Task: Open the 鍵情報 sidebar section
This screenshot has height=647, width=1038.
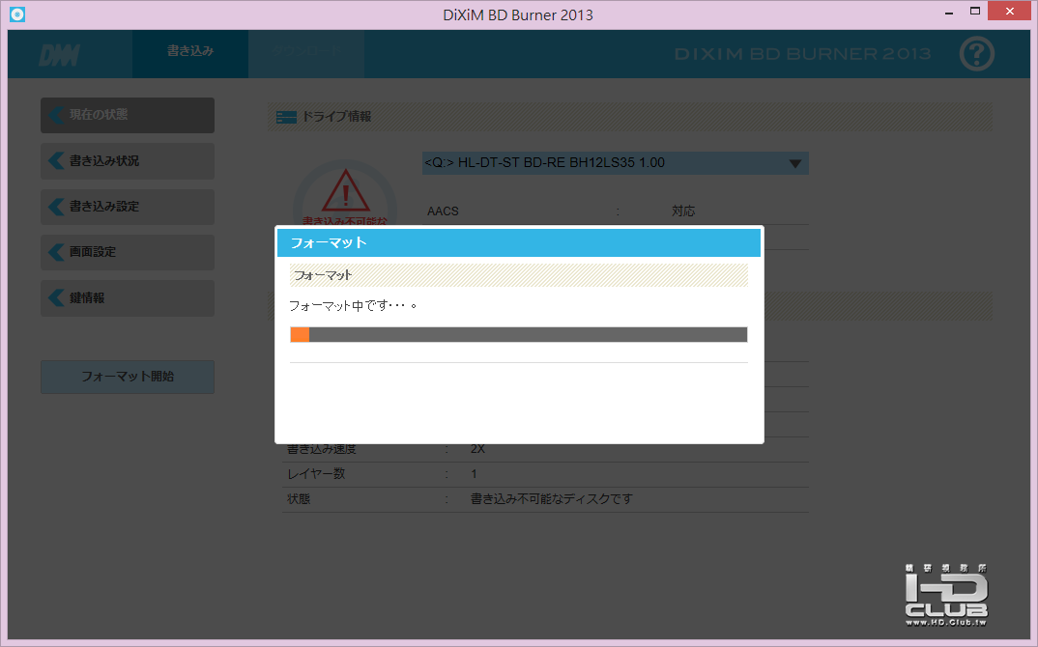Action: (128, 297)
